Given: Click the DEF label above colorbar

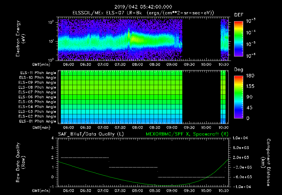Looking at the screenshot, I should tap(239, 15).
